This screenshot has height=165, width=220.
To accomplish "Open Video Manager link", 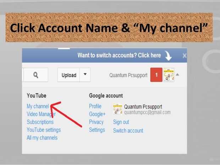I will pyautogui.click(x=41, y=114).
